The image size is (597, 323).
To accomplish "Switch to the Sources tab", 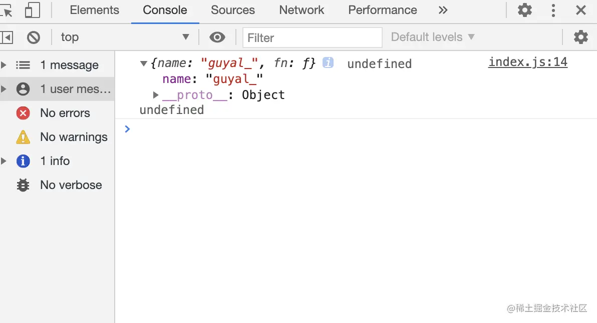I will 233,10.
